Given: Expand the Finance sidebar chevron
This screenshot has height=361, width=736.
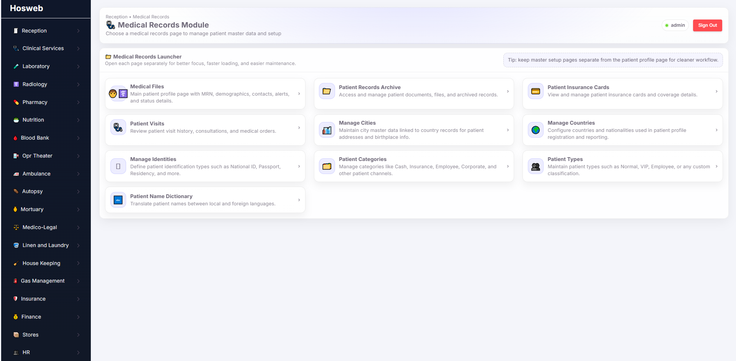Looking at the screenshot, I should [x=78, y=317].
